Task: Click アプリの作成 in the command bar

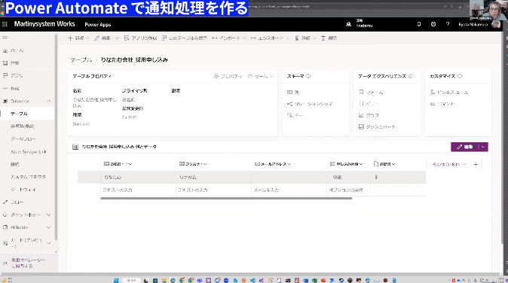Action: point(140,38)
